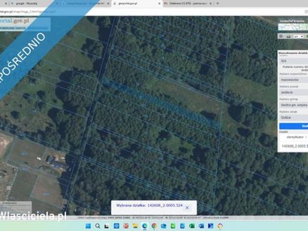The width and height of the screenshot is (308, 231).
Task: Click the first icon in map toolbar
Action: click(281, 36)
